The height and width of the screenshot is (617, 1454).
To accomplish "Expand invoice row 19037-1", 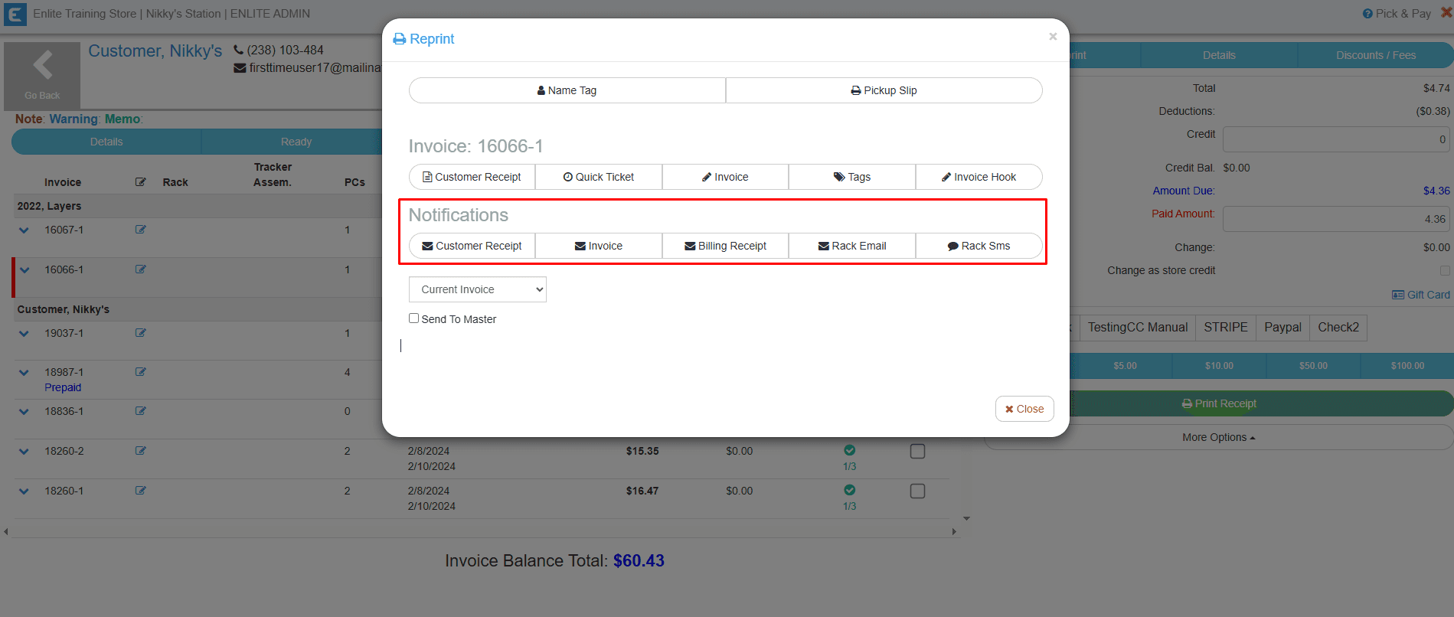I will pos(24,334).
